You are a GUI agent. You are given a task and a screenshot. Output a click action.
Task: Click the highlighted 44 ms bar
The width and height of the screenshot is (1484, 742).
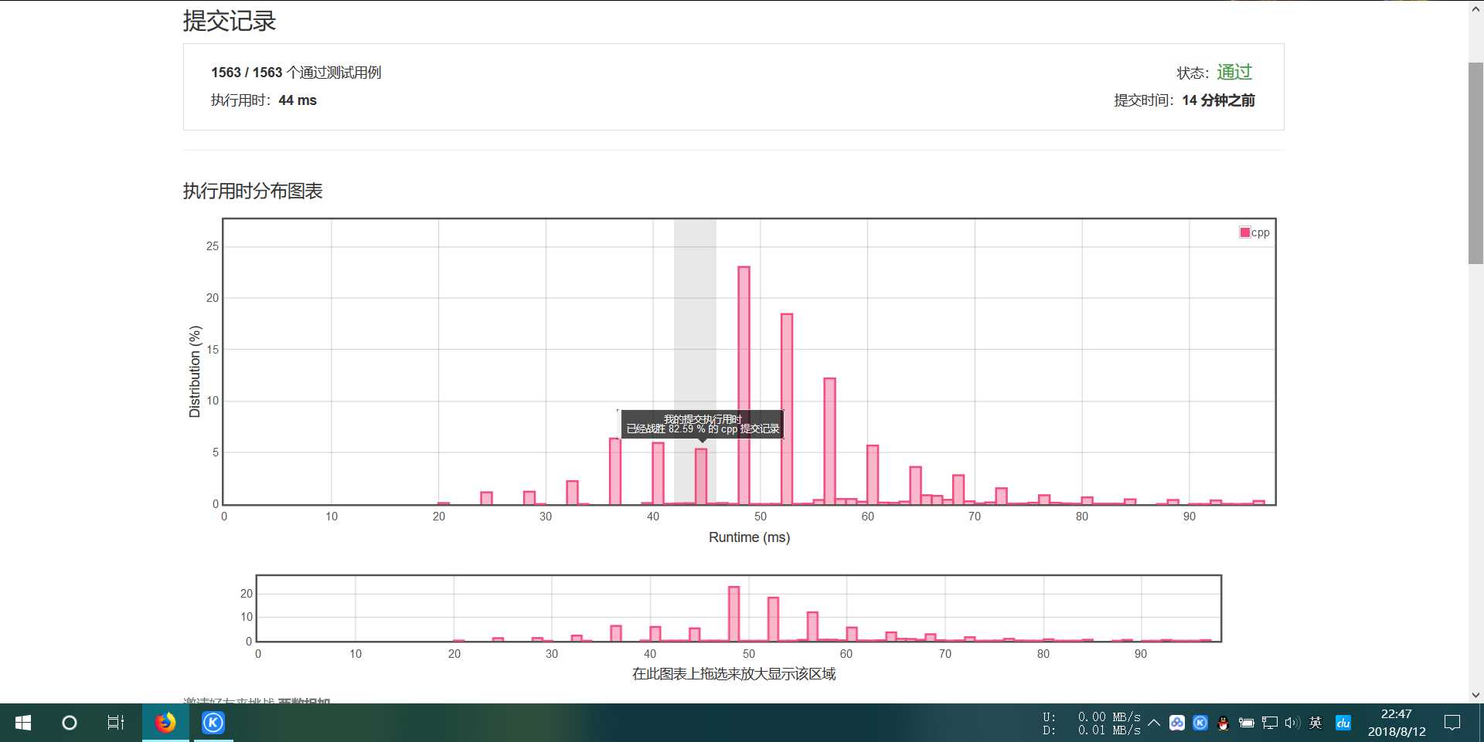(x=701, y=476)
